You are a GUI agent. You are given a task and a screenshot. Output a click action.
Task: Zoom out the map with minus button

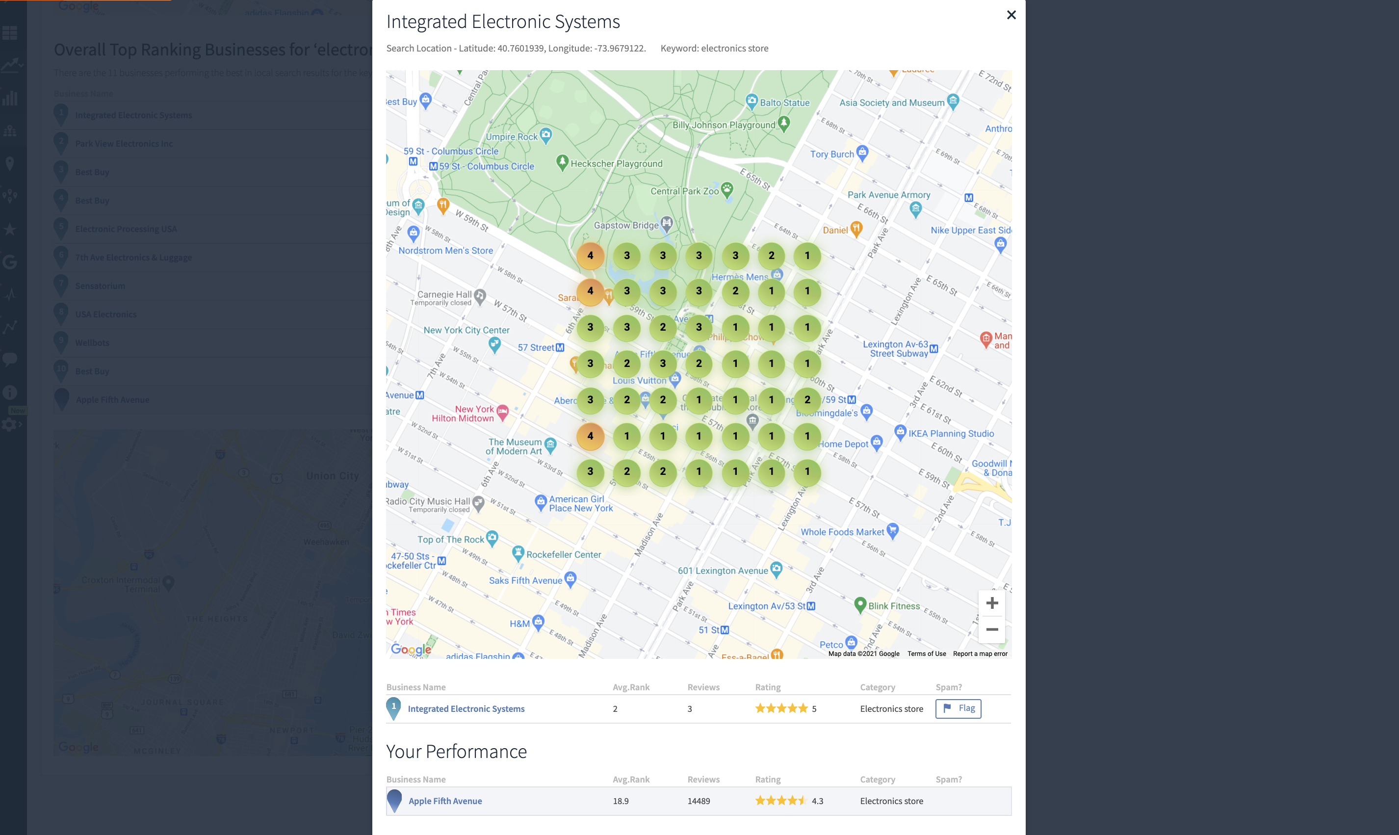992,629
